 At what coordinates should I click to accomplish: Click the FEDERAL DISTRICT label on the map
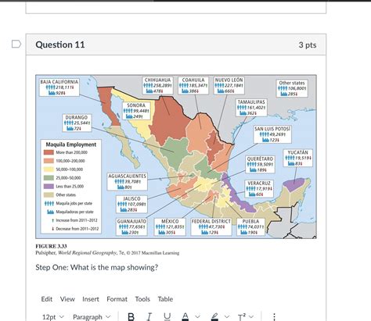click(x=211, y=221)
